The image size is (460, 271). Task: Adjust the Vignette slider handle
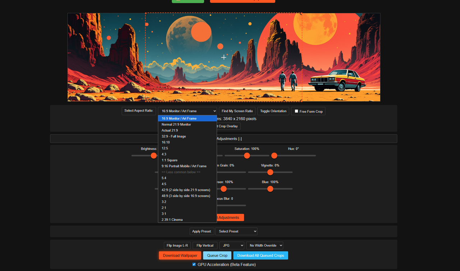(x=270, y=172)
